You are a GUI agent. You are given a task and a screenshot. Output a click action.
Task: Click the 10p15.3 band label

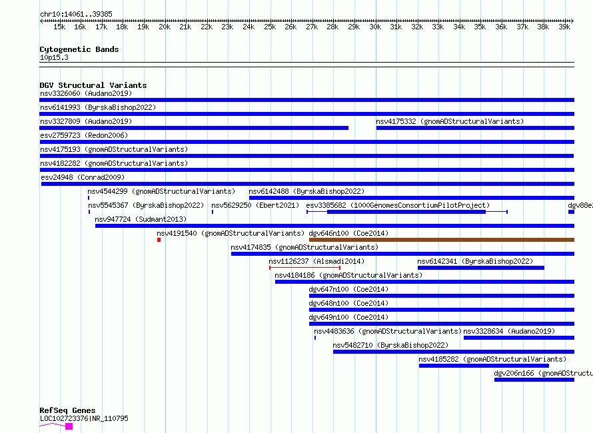[54, 57]
